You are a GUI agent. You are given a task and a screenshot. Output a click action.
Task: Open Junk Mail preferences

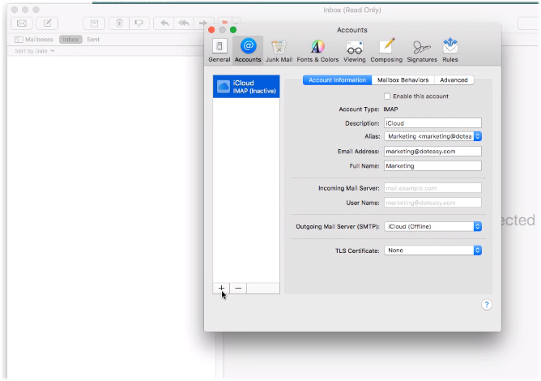point(279,50)
